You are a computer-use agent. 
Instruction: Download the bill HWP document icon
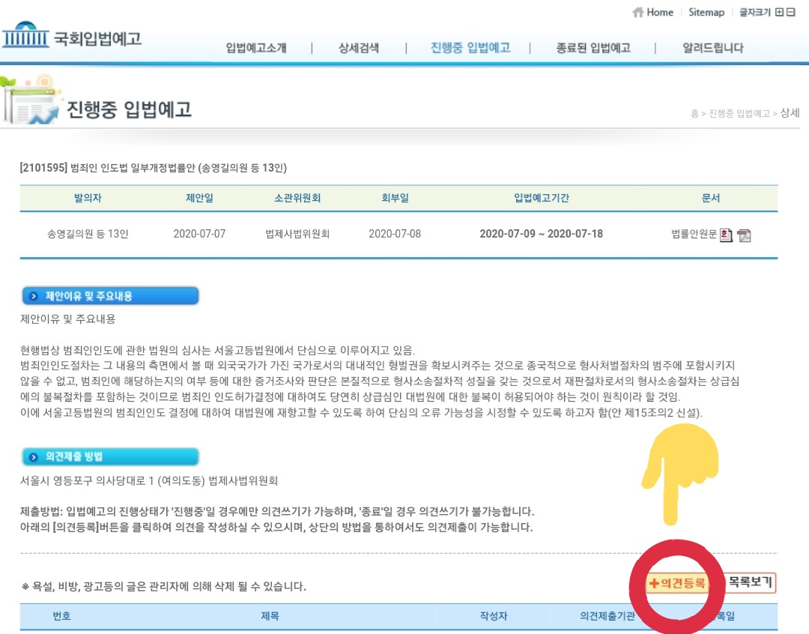point(726,235)
